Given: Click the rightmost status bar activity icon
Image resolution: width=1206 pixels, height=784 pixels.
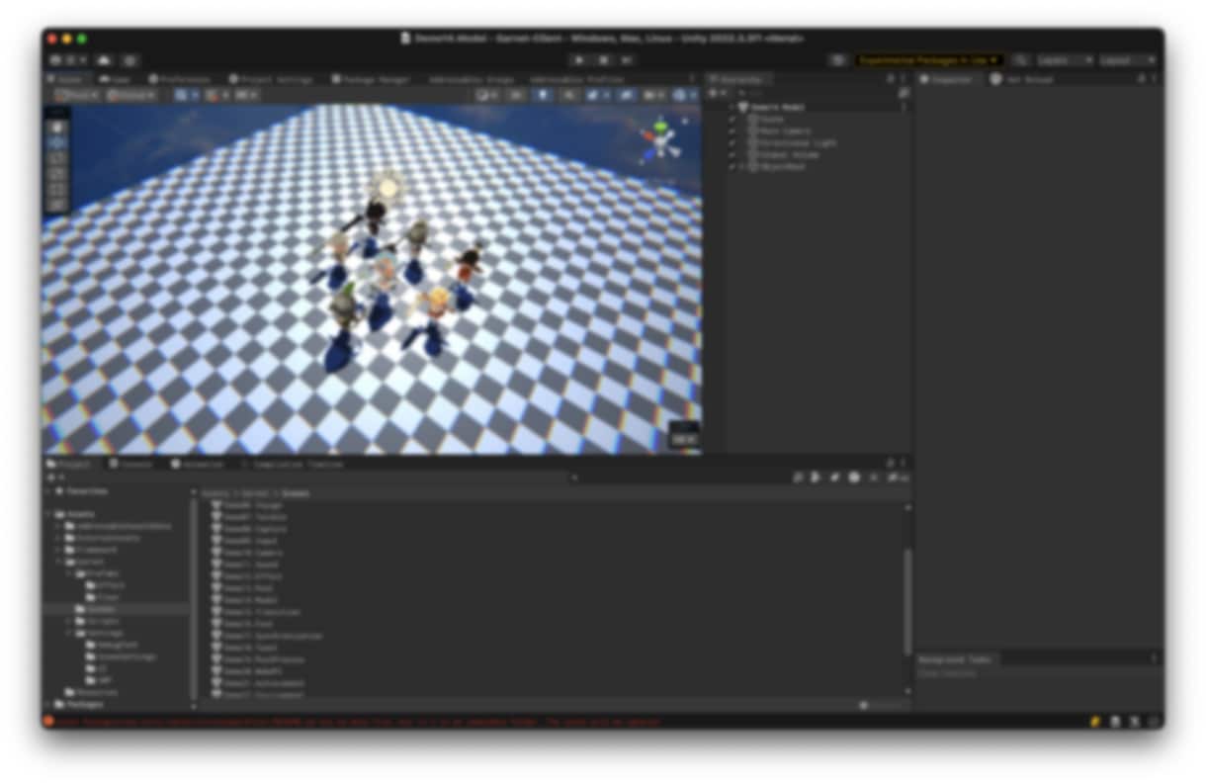Looking at the screenshot, I should click(1154, 722).
